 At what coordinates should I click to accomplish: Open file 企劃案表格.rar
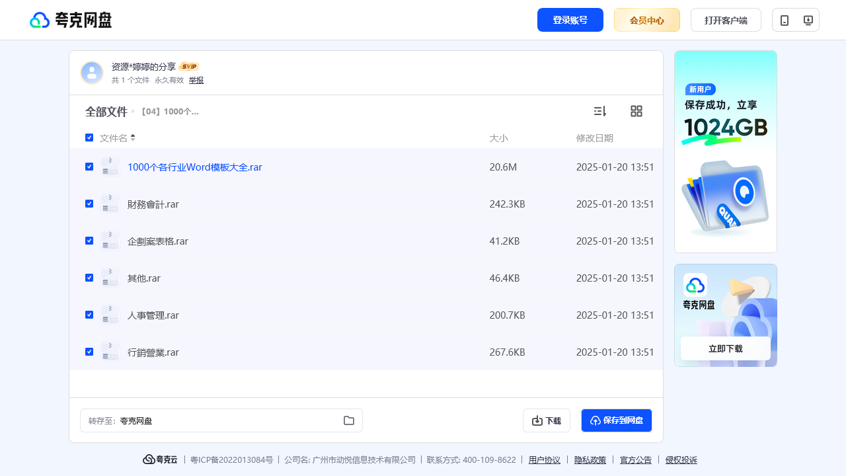pyautogui.click(x=158, y=241)
